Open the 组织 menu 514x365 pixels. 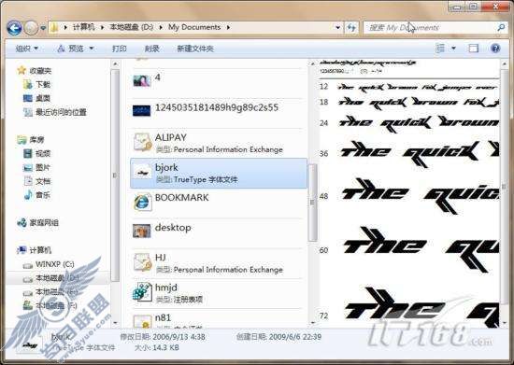27,49
